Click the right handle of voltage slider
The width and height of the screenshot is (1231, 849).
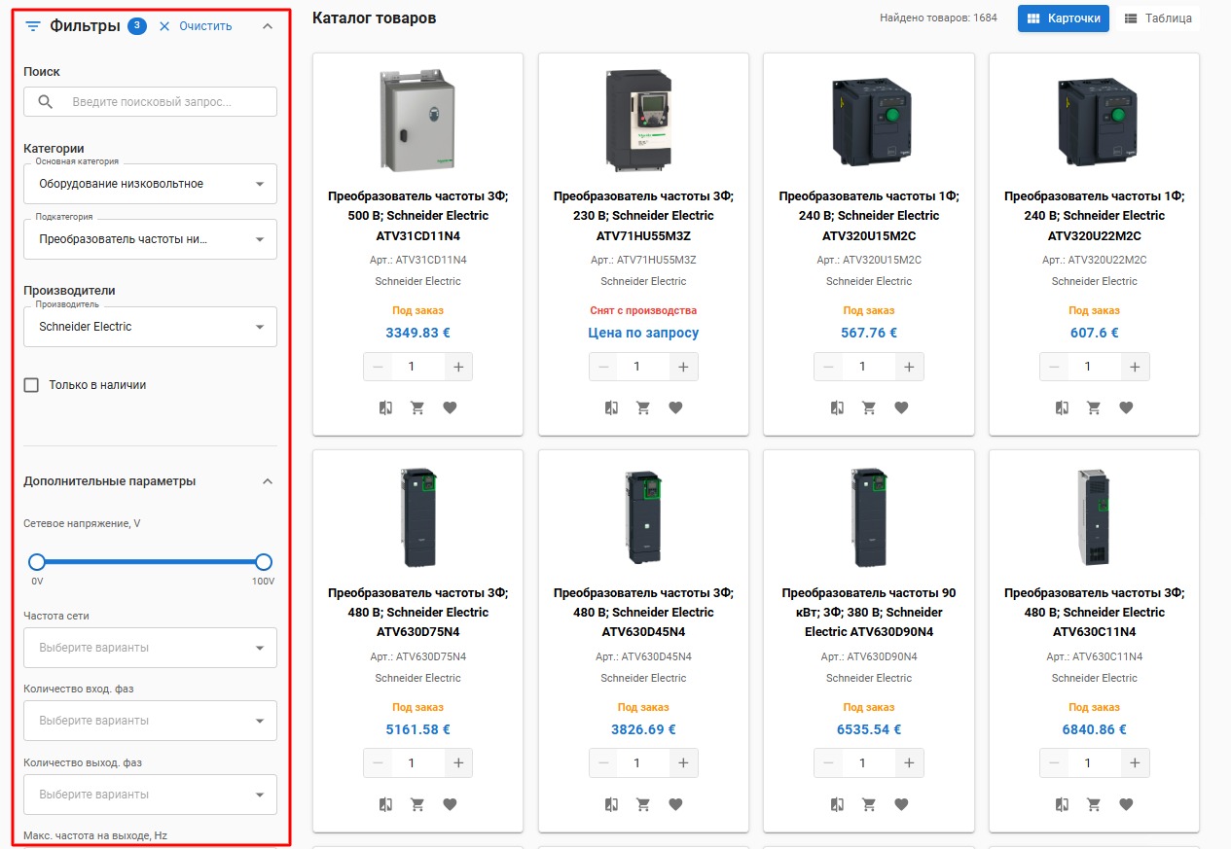(x=263, y=562)
